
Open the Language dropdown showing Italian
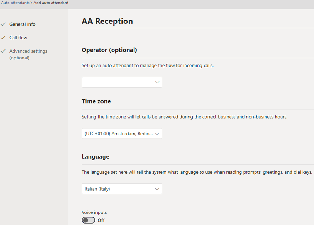122,189
